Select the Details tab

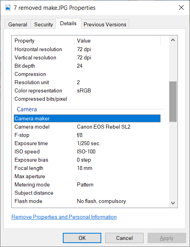68,23
